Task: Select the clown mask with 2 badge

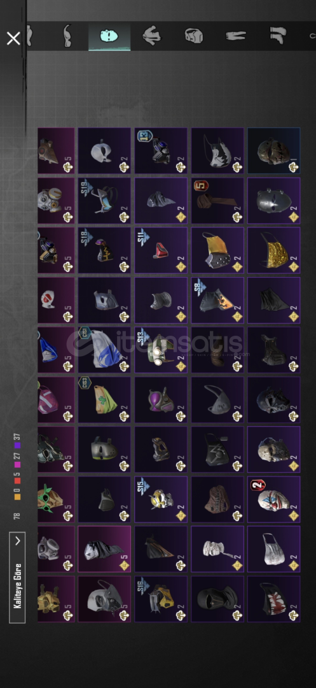Action: (x=273, y=499)
